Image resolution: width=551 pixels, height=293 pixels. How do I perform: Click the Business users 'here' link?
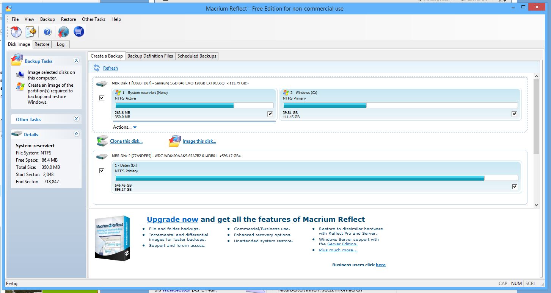[381, 265]
